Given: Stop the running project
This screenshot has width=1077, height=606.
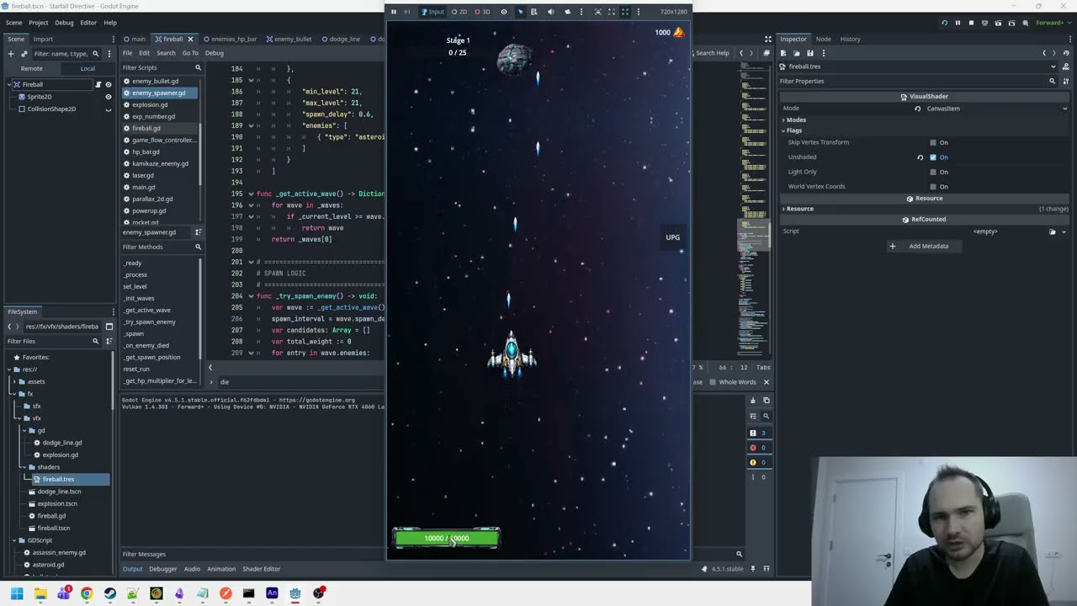Looking at the screenshot, I should click(970, 23).
